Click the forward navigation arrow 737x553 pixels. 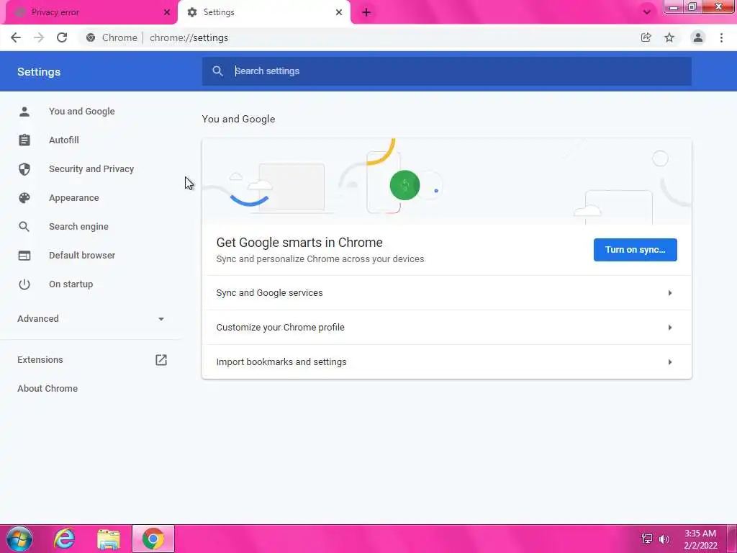click(x=39, y=37)
